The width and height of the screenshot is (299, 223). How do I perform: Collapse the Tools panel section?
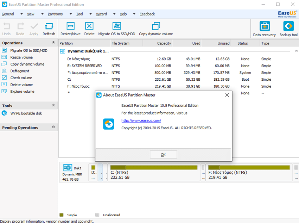[53, 105]
